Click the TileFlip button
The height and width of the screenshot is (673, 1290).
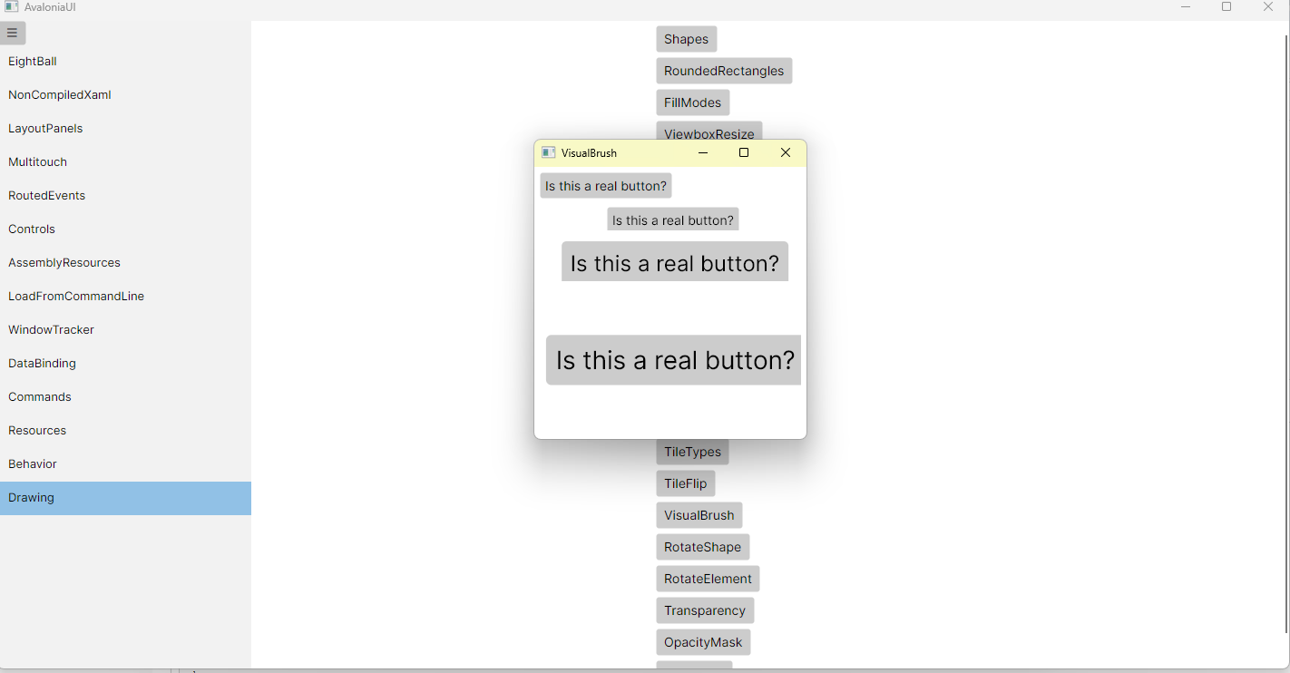[x=686, y=483]
